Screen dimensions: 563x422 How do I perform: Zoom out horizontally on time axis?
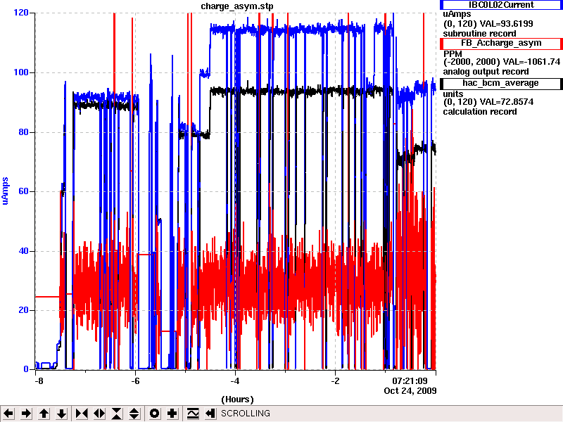click(99, 414)
